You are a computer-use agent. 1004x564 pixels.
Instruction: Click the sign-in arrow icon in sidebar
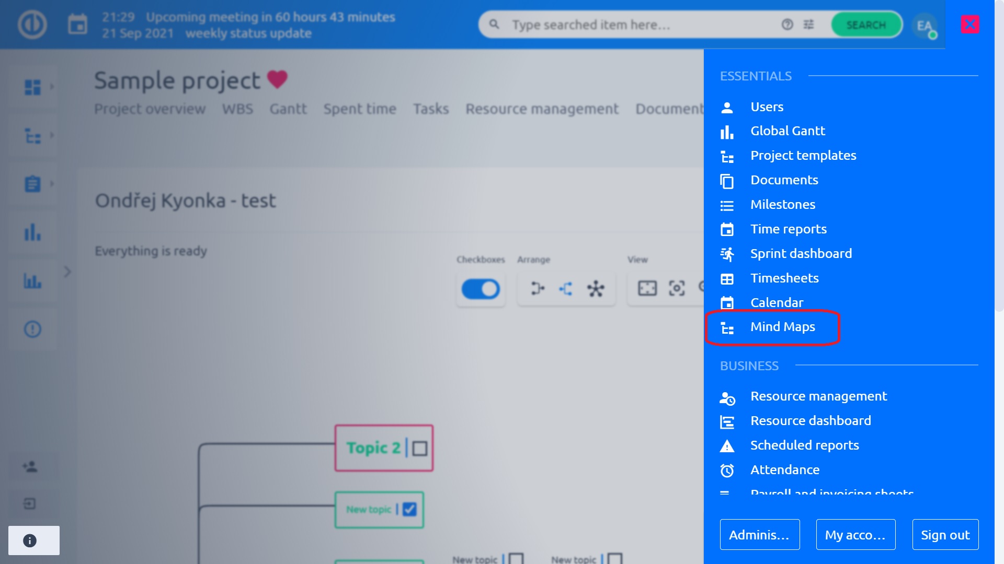[30, 503]
